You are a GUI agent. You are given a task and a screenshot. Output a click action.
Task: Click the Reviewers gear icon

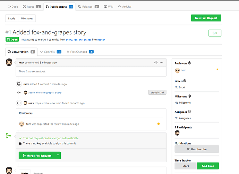pyautogui.click(x=190, y=63)
